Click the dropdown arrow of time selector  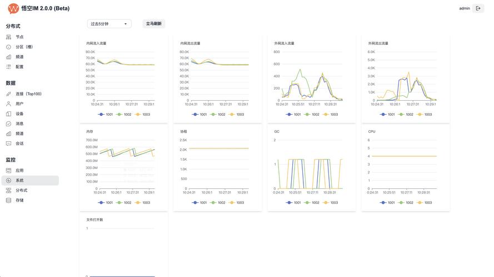point(126,24)
